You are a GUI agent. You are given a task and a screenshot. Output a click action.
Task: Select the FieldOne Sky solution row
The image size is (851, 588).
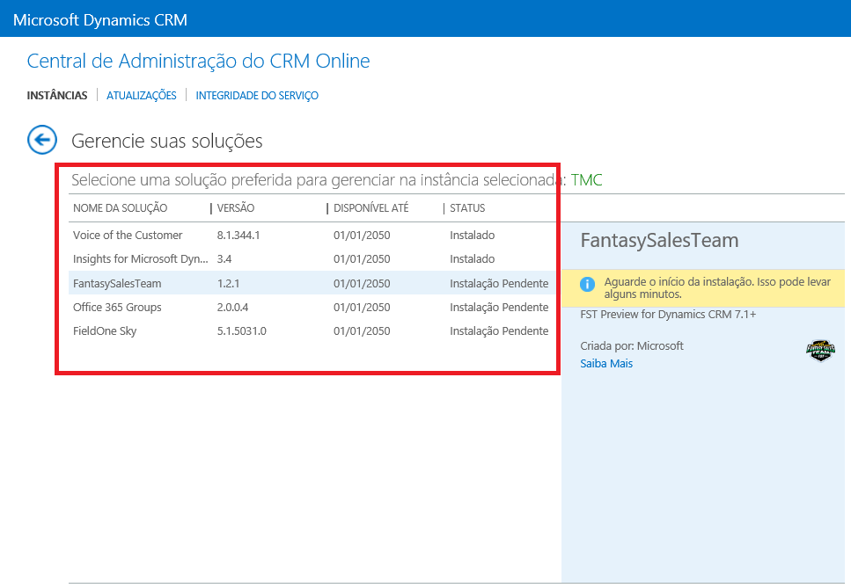click(105, 331)
